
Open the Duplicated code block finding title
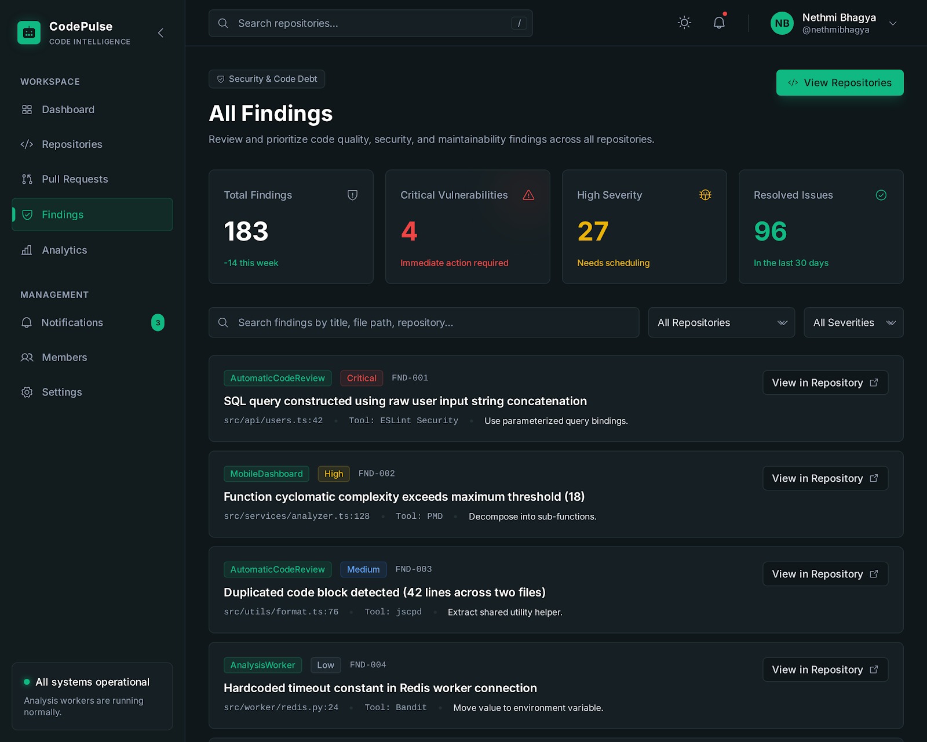(385, 592)
